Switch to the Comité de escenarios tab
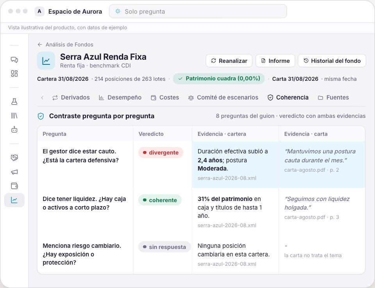 [x=223, y=98]
